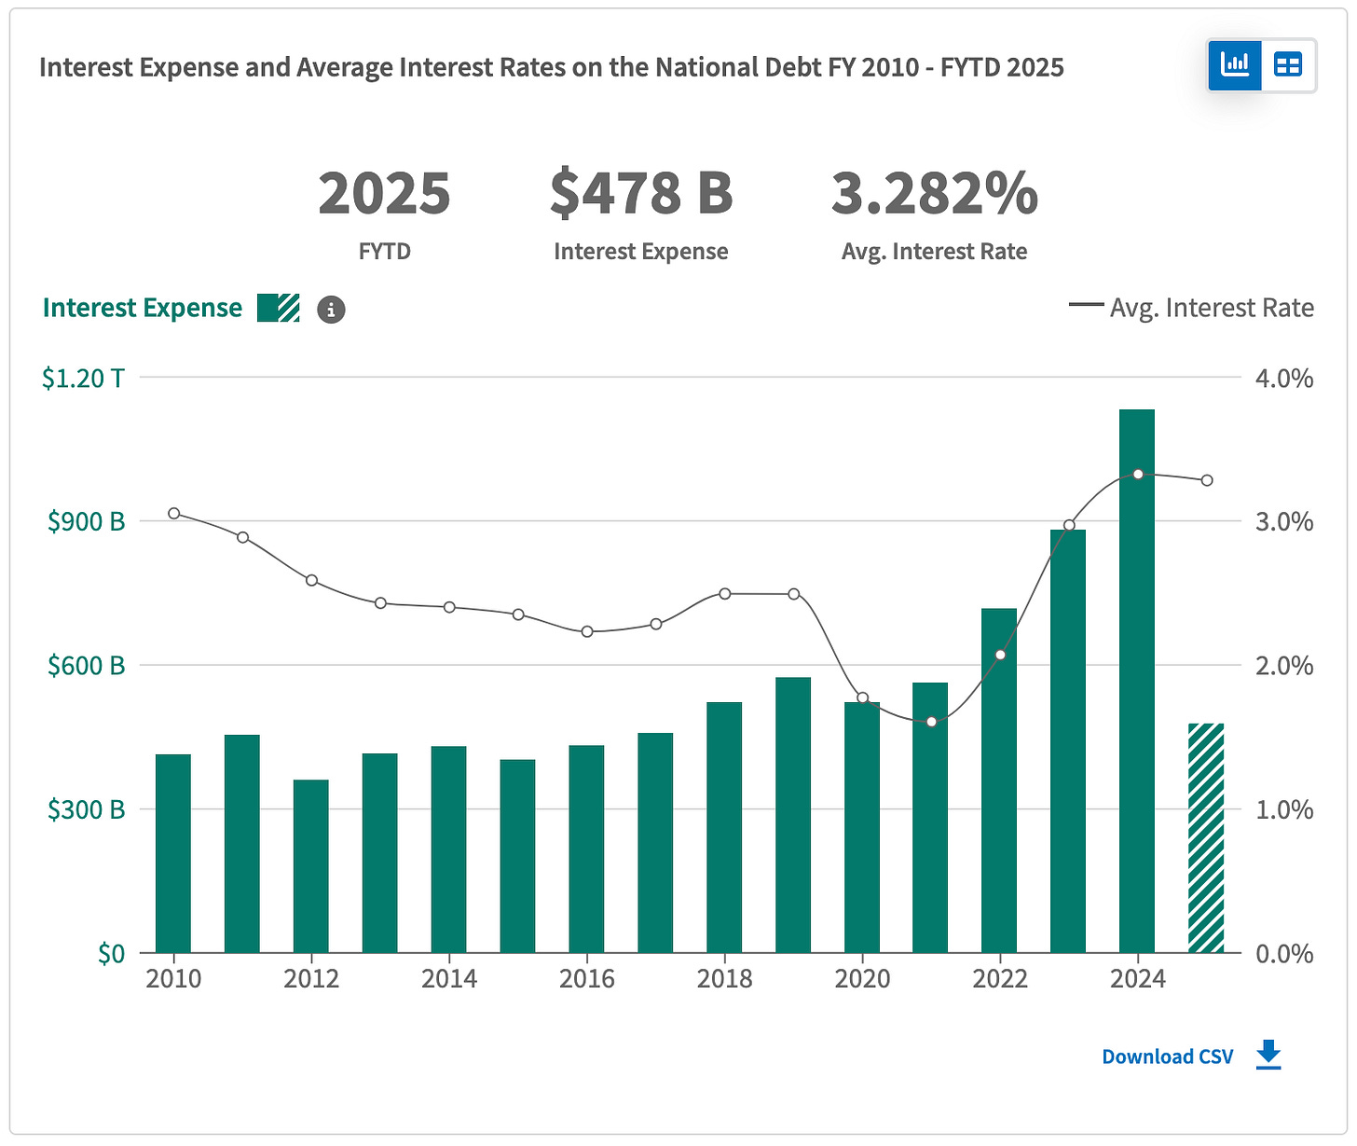Click the Interest Expense legend swatch
Image resolution: width=1357 pixels, height=1146 pixels.
click(x=279, y=308)
